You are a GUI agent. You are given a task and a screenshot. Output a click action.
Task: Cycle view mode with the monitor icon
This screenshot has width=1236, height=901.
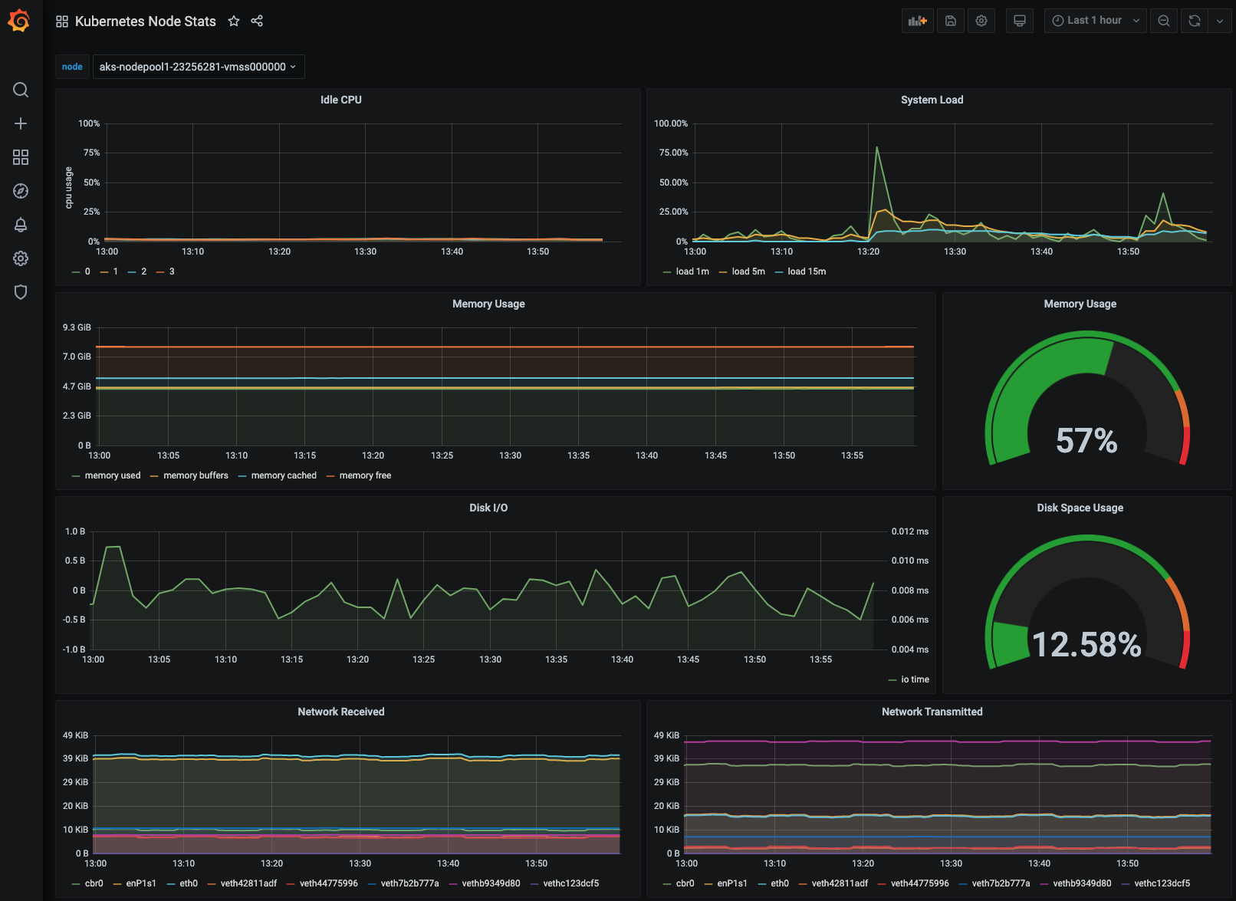pyautogui.click(x=1020, y=21)
